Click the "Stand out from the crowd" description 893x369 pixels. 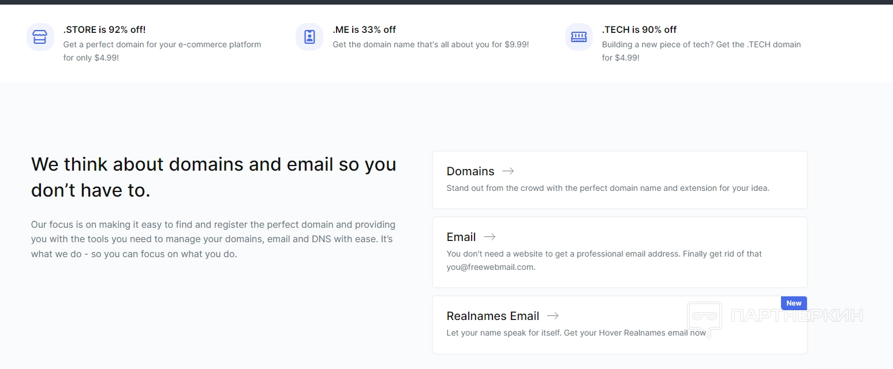pyautogui.click(x=608, y=188)
